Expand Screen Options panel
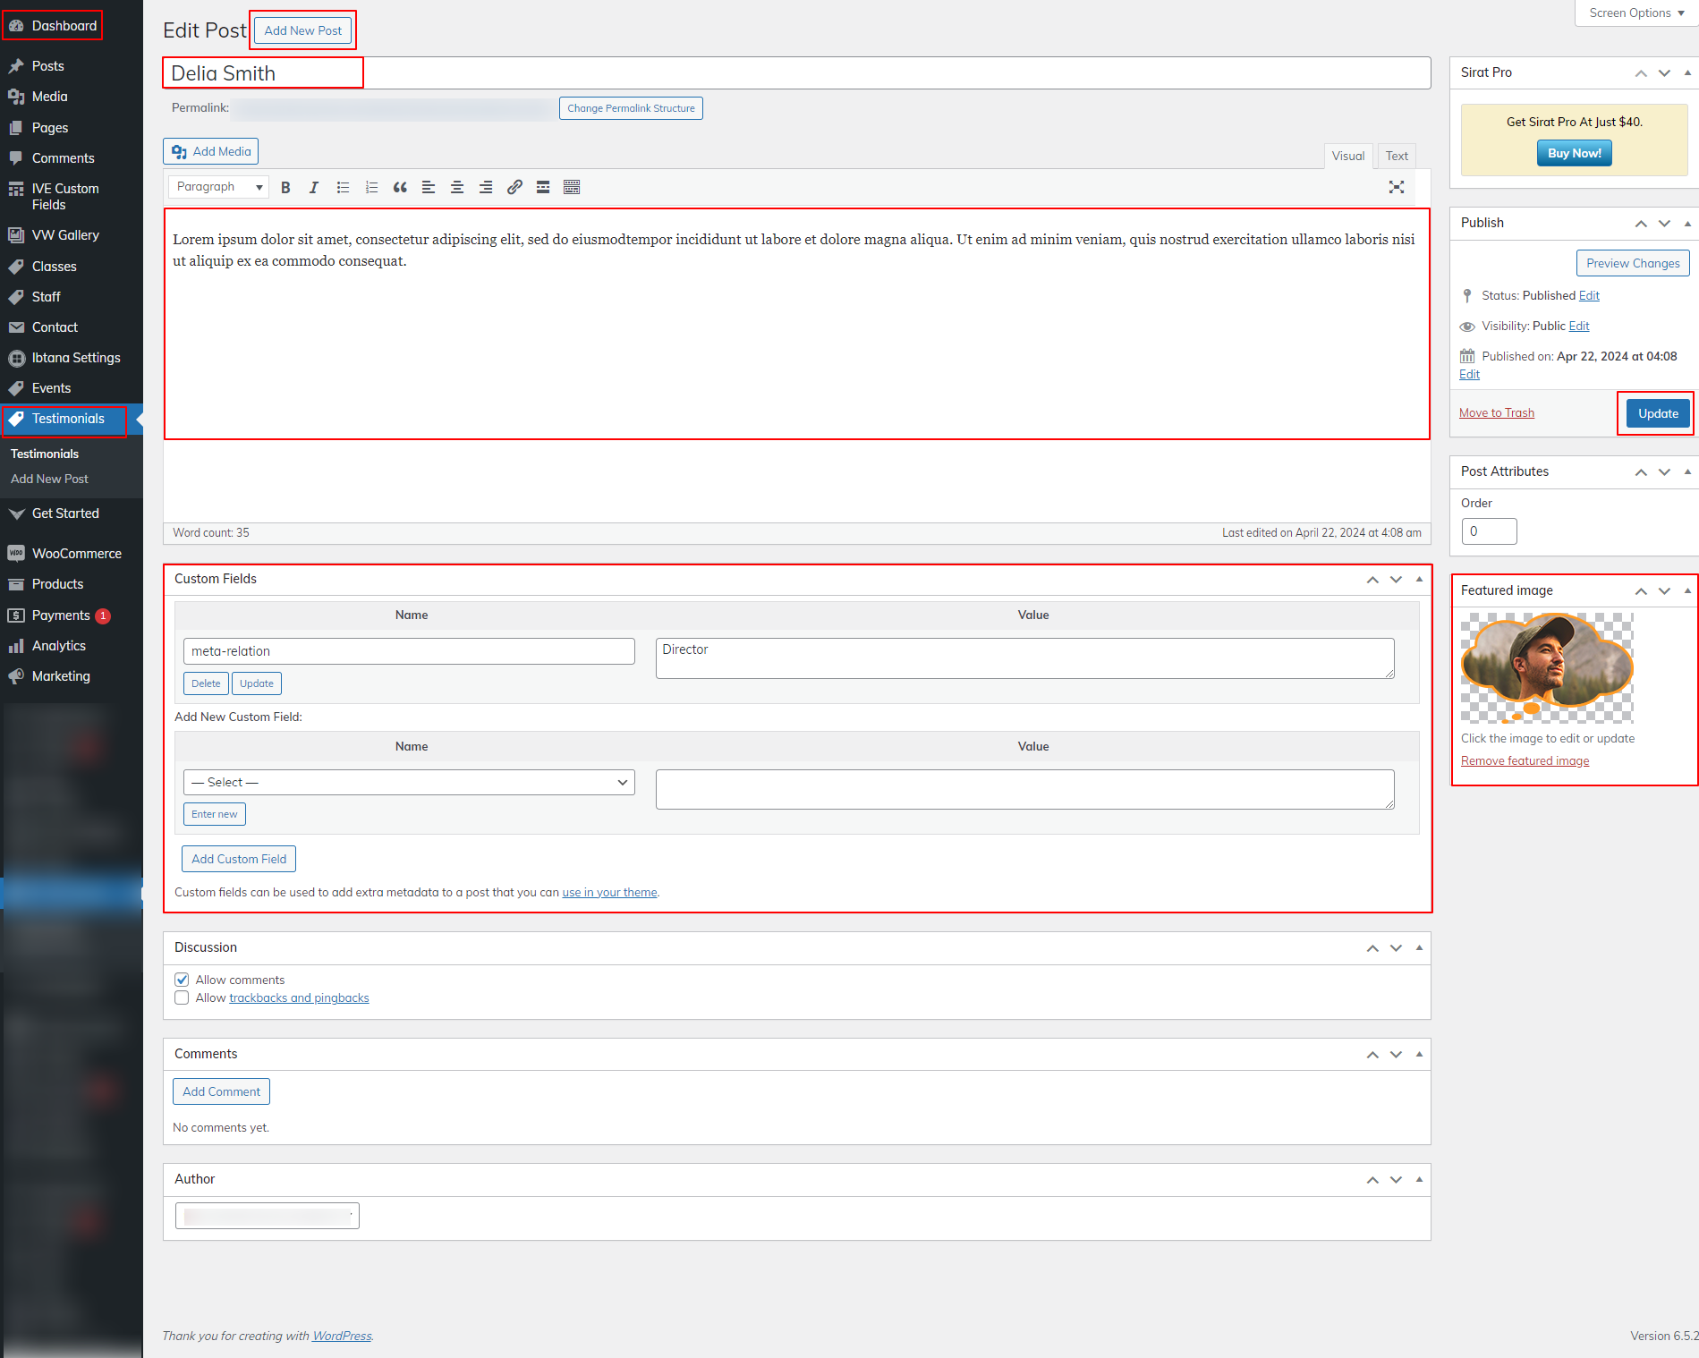The image size is (1699, 1358). [x=1635, y=13]
